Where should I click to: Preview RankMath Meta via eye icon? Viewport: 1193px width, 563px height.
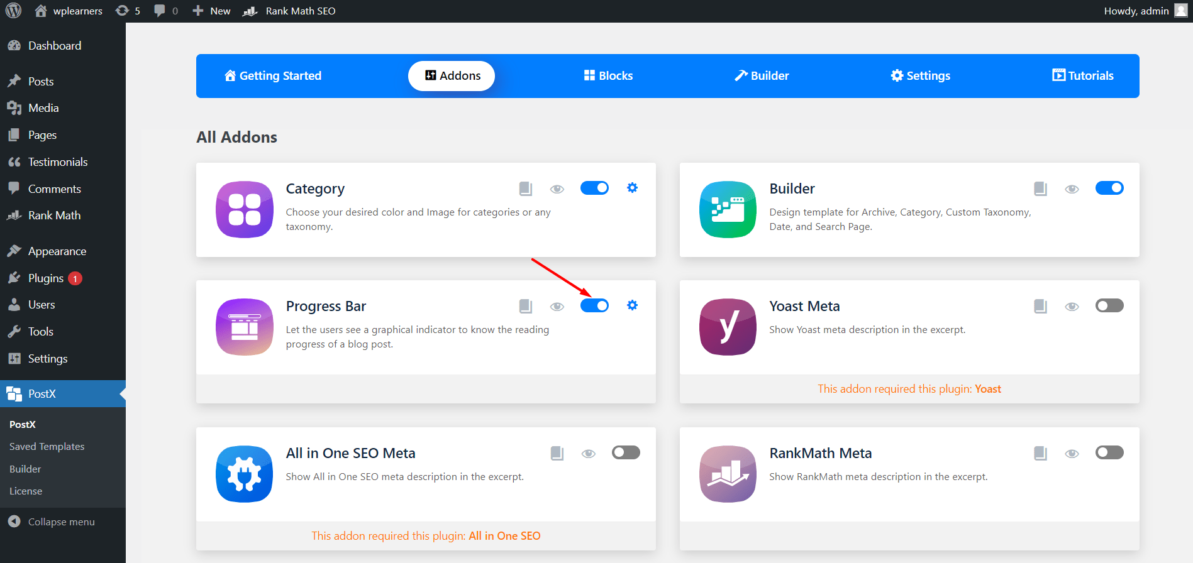1072,453
